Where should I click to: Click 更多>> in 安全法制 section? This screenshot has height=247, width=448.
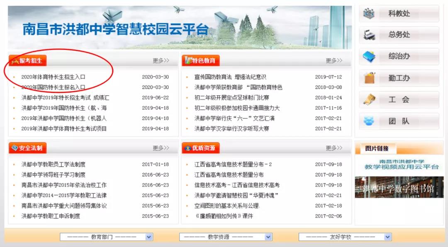[161, 148]
